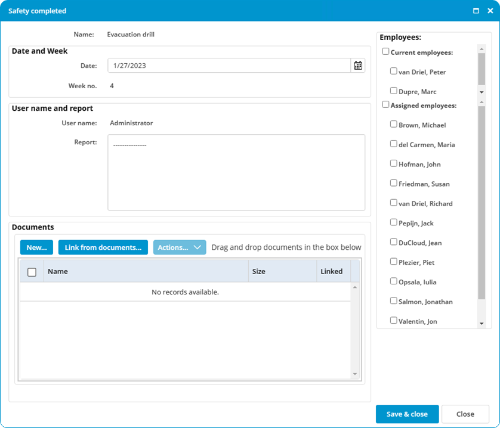Open the date picker calendar icon
This screenshot has width=500, height=428.
358,66
